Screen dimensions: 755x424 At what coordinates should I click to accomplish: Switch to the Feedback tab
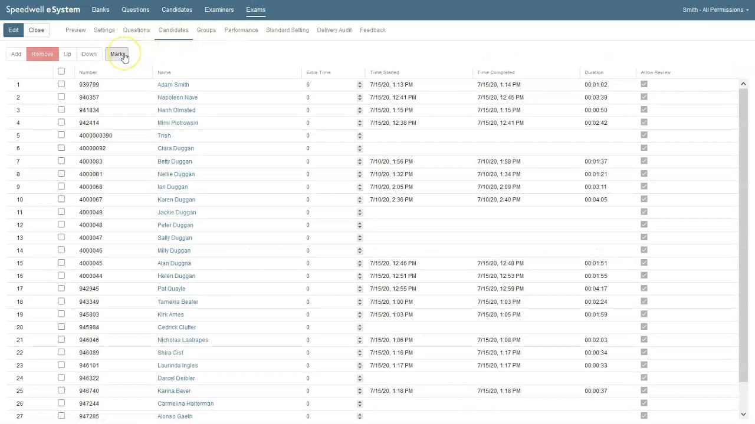click(x=373, y=30)
